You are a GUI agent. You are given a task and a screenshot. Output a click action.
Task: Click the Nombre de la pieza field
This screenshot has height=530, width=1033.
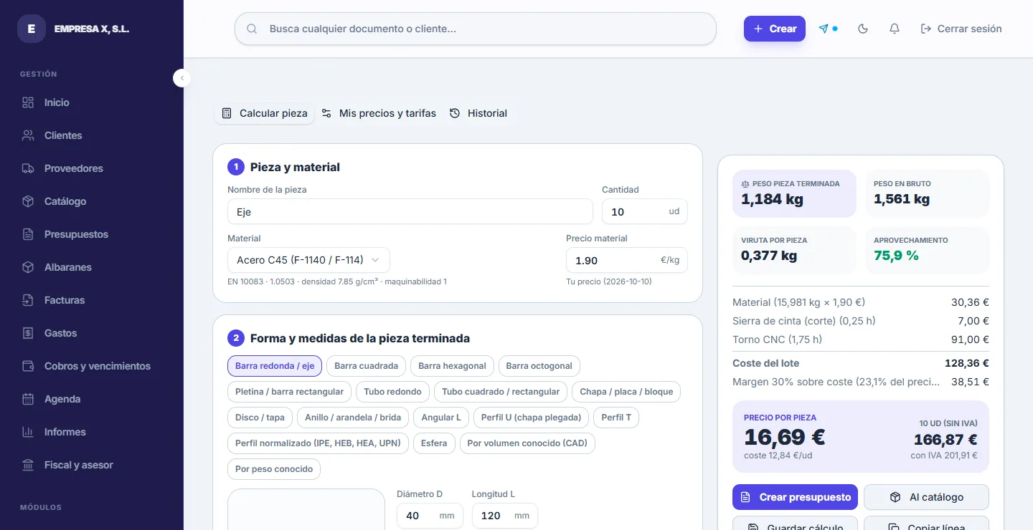pyautogui.click(x=410, y=212)
